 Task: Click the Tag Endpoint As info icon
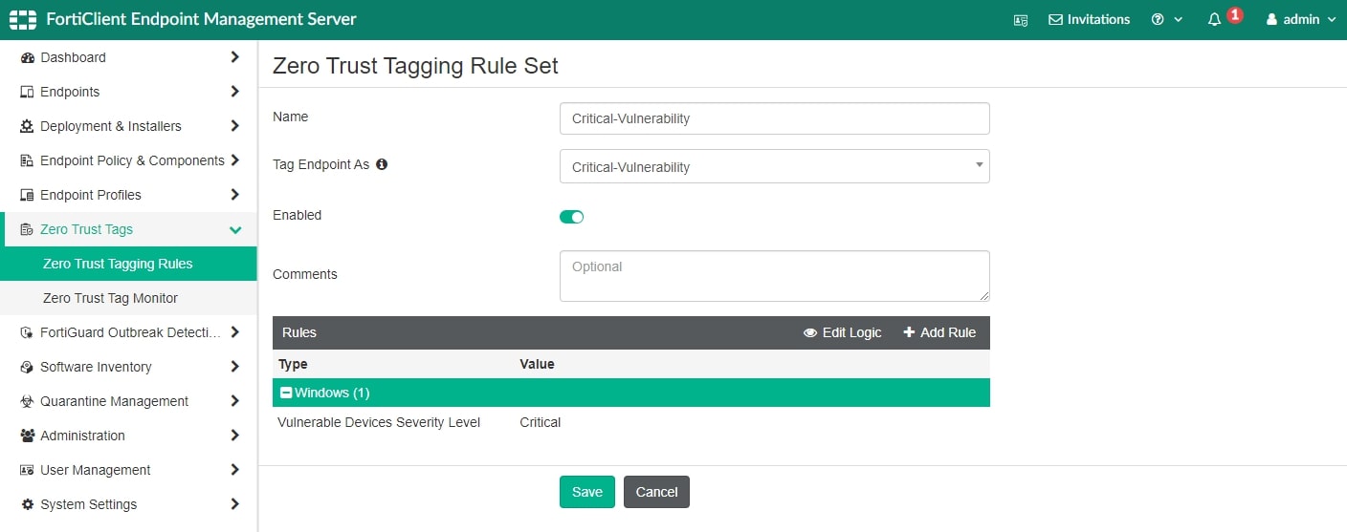point(382,164)
